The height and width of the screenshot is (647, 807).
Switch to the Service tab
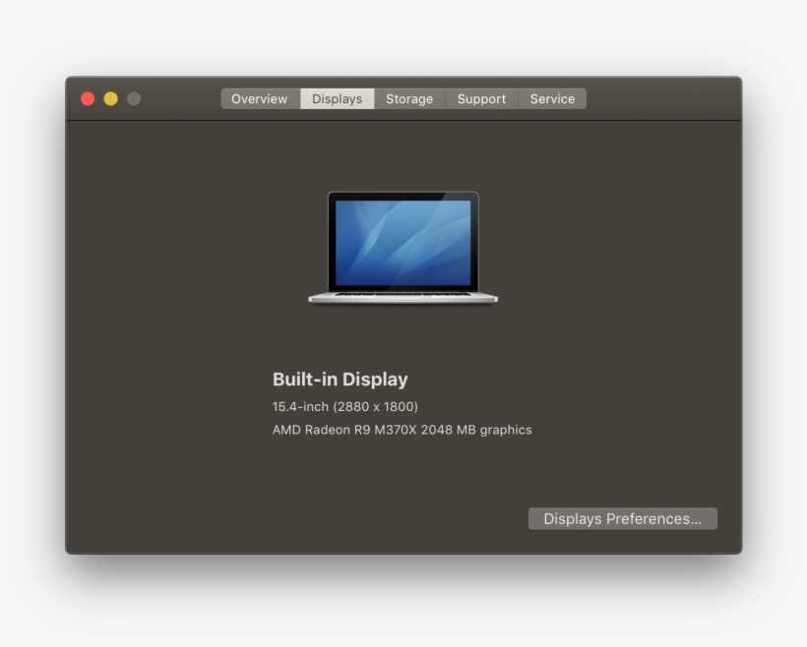(551, 98)
